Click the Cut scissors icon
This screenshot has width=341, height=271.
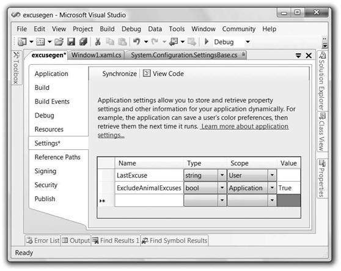(x=98, y=42)
